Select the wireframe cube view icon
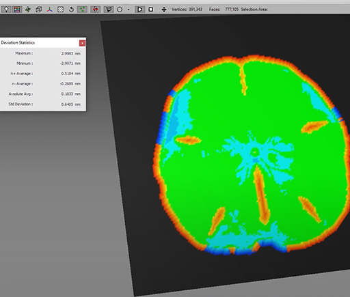350x297 pixels. [39, 10]
